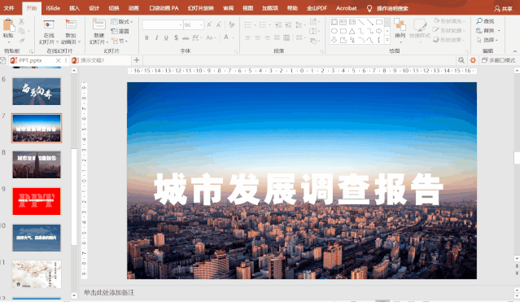Decrease font size with smaller A icon
Screen dimensions: 520x302
tap(219, 25)
